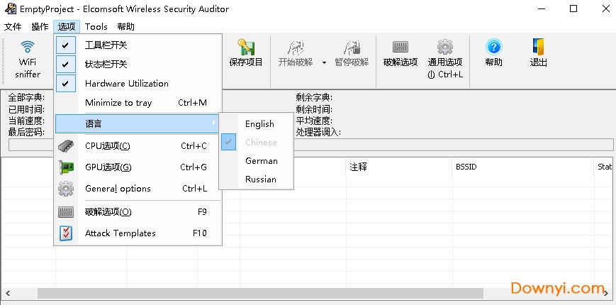Open 通用选项 gear in toolbar
This screenshot has width=616, height=305.
(x=445, y=47)
